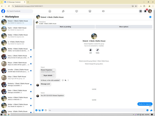Open the account profile picture menu
Screen dimensions: 155x116
pos(150,11)
